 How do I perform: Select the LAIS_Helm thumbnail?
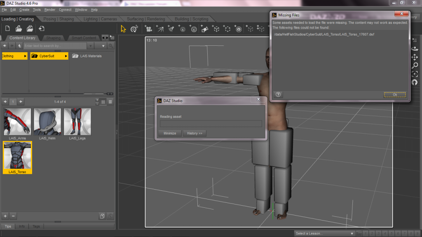(x=47, y=122)
